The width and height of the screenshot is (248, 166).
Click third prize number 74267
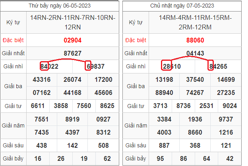196,93
